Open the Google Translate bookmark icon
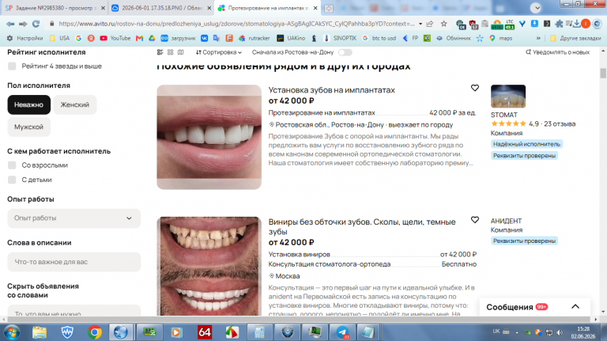This screenshot has width=607, height=341. point(217,38)
